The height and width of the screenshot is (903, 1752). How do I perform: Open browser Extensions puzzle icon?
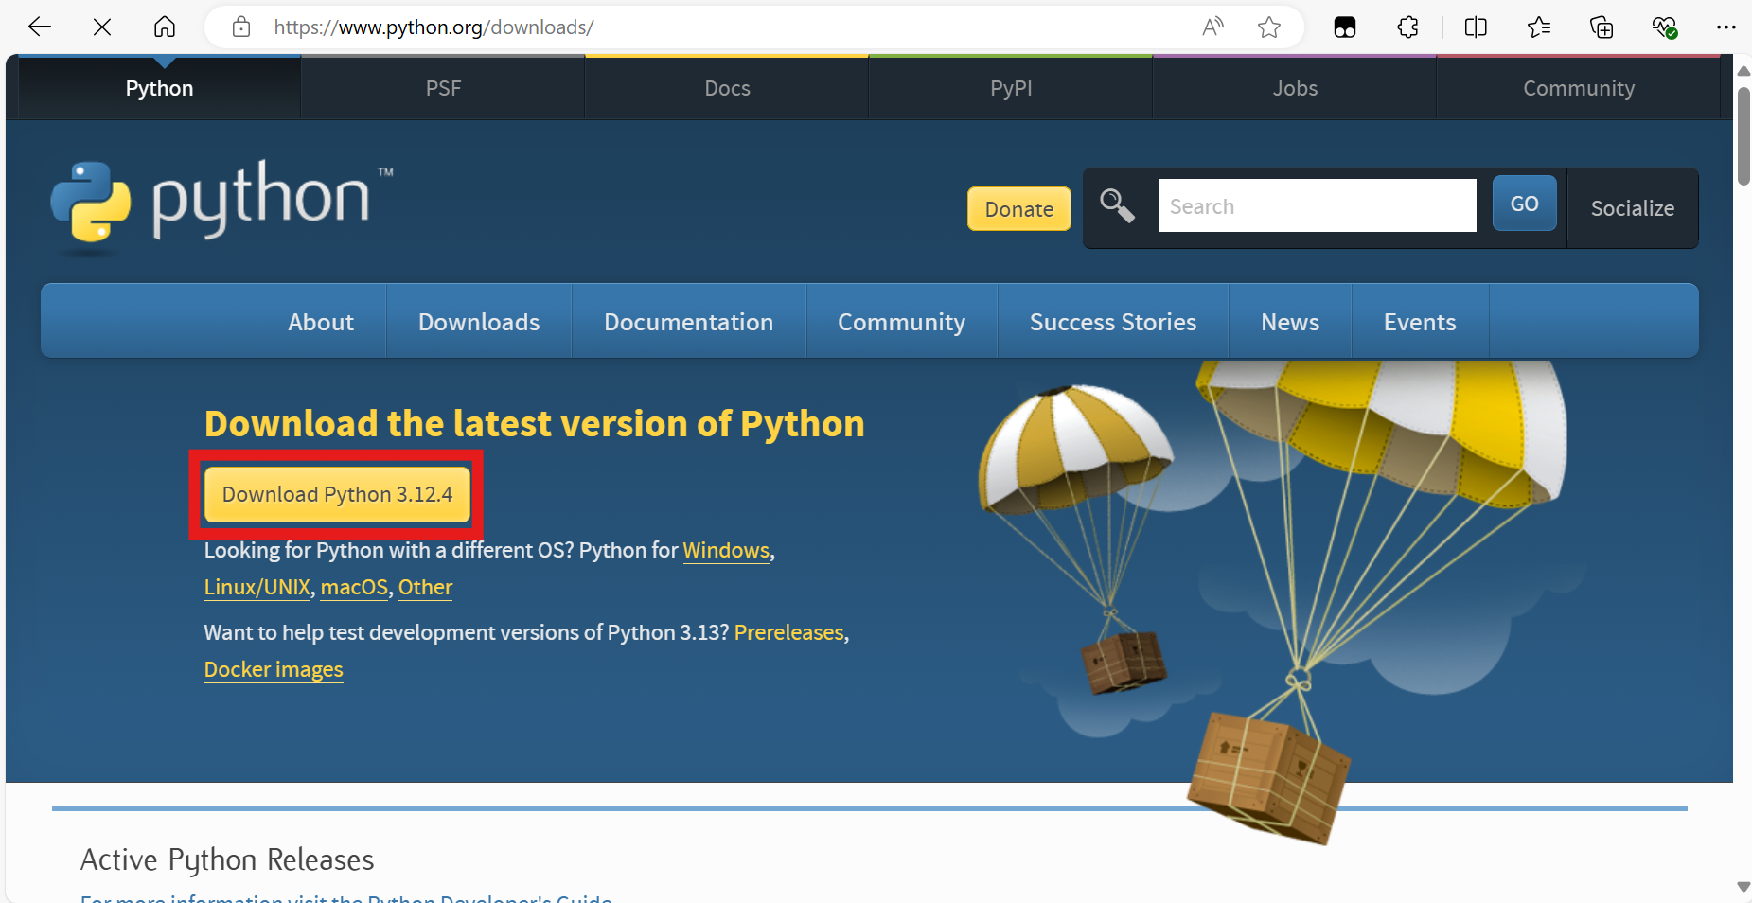(1407, 27)
